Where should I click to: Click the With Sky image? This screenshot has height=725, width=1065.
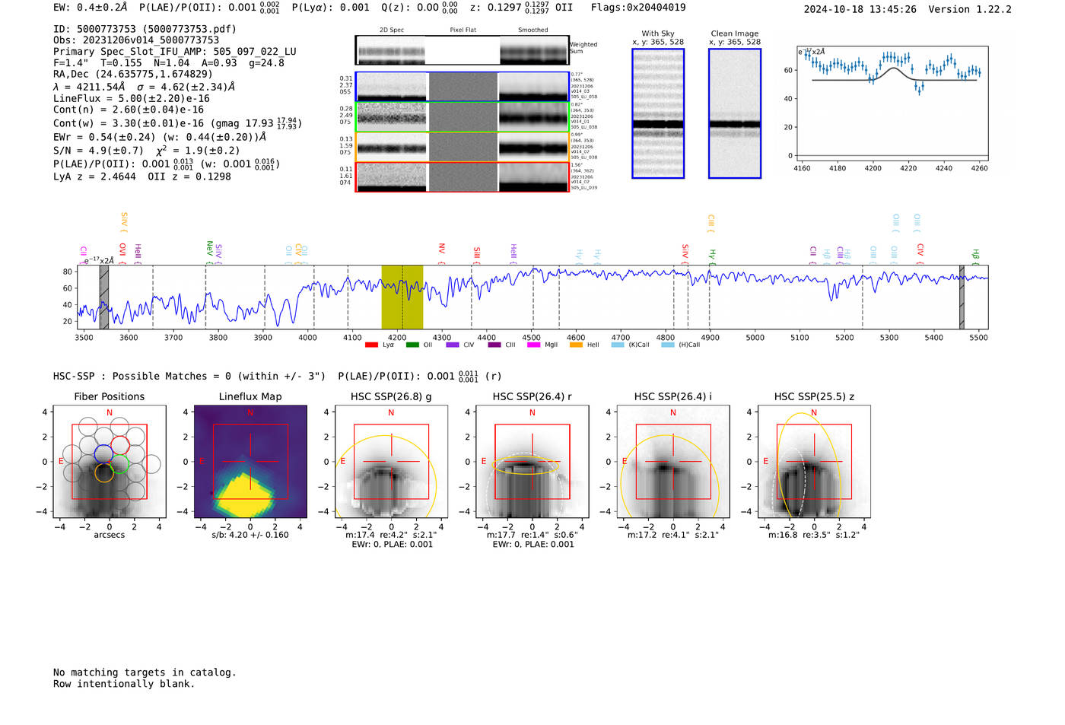coord(658,113)
